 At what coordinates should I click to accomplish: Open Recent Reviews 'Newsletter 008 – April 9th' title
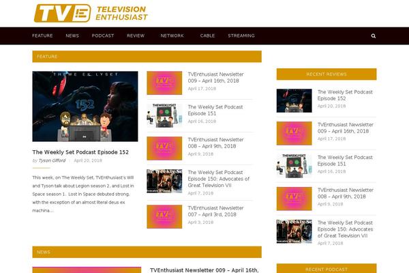click(346, 193)
